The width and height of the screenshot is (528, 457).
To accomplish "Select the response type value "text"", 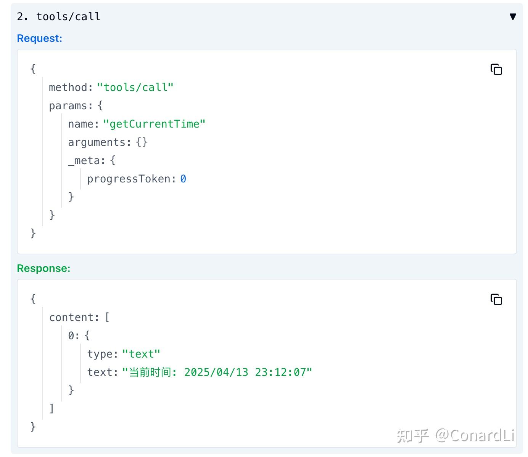I will click(x=141, y=354).
